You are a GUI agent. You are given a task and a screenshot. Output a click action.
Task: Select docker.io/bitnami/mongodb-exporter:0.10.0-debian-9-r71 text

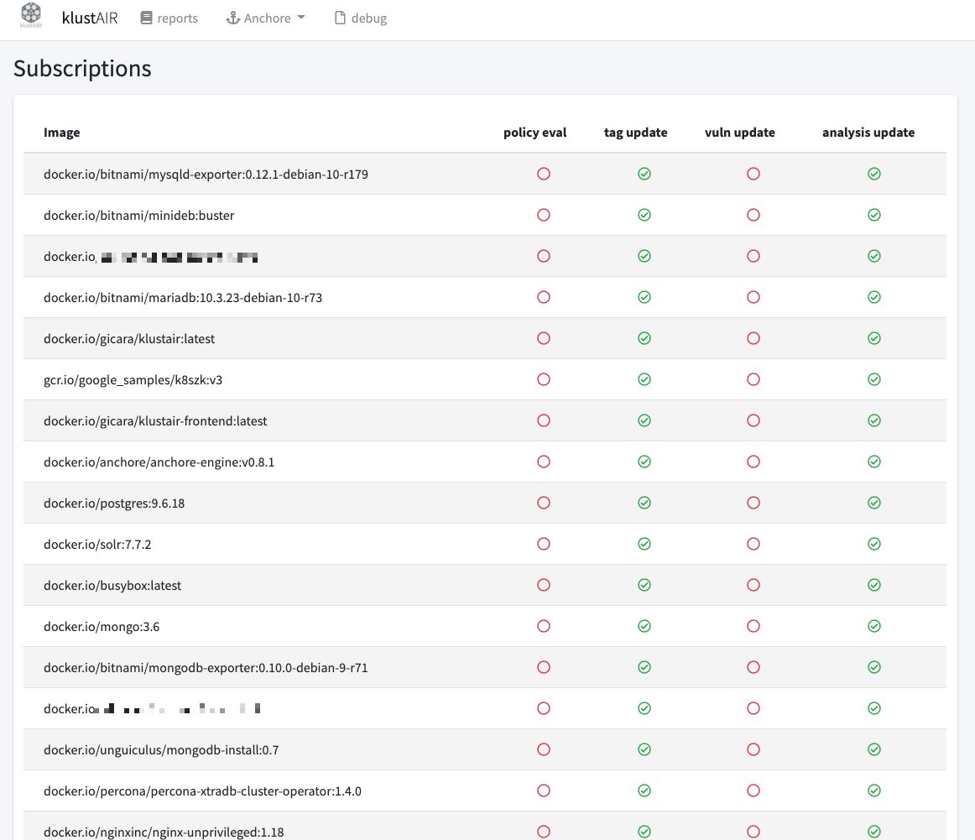tap(206, 667)
